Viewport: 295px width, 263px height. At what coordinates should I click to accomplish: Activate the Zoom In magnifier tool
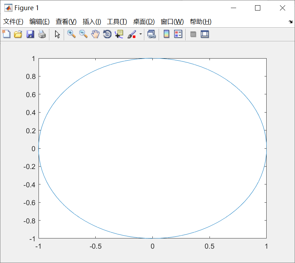[x=71, y=34]
